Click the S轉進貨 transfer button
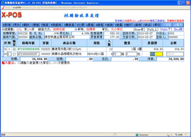Screen dimensions: 191x137 pyautogui.click(x=69, y=25)
